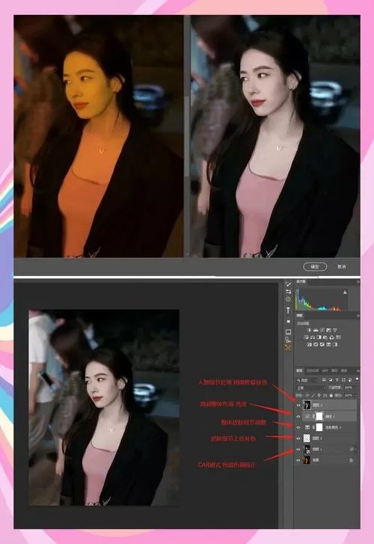Screen dimensions: 374x544
Task: Lock transparent pixels in layers panel
Action: 307,396
